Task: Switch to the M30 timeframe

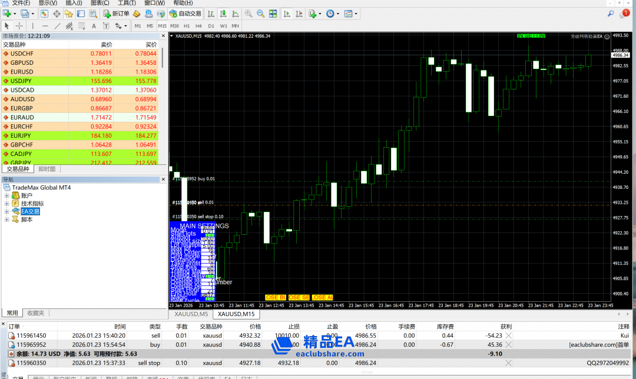Action: 174,26
